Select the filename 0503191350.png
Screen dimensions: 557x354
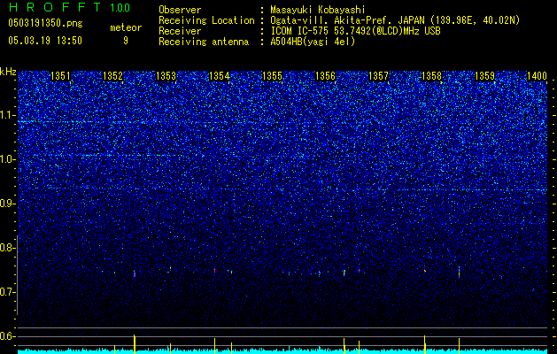pos(45,24)
